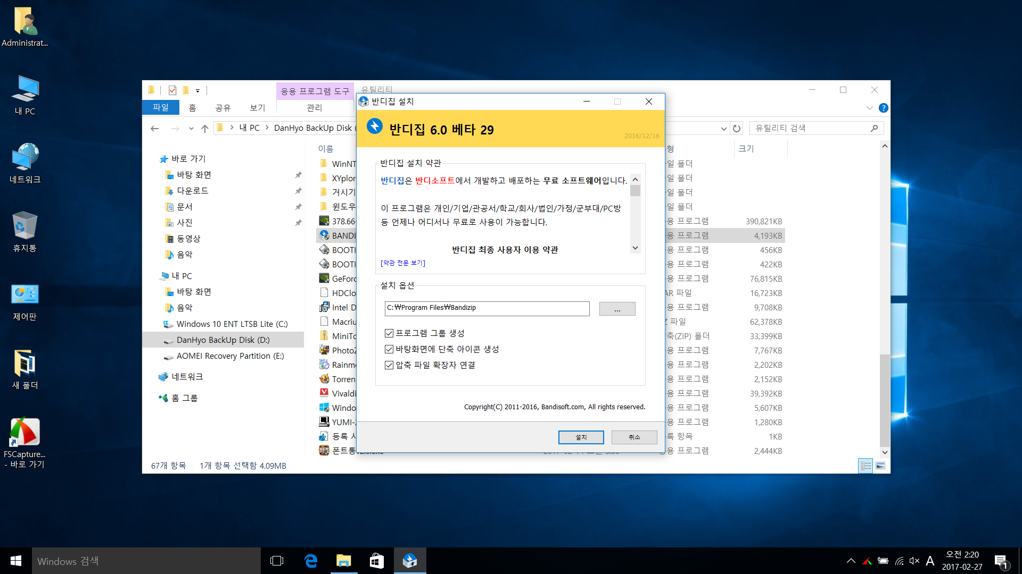Open the Action Center notification icon

pyautogui.click(x=1001, y=561)
